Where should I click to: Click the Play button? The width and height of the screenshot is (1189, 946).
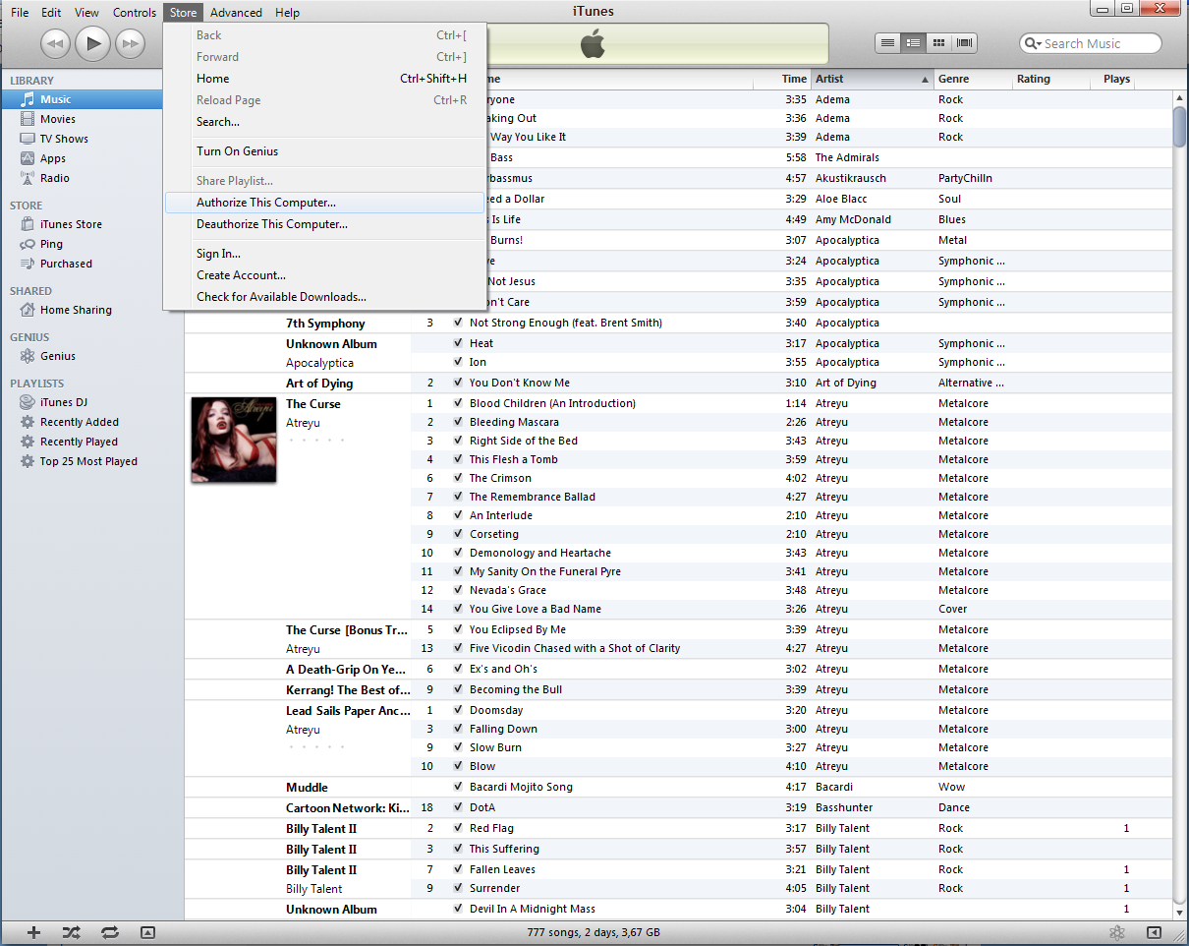click(x=93, y=42)
